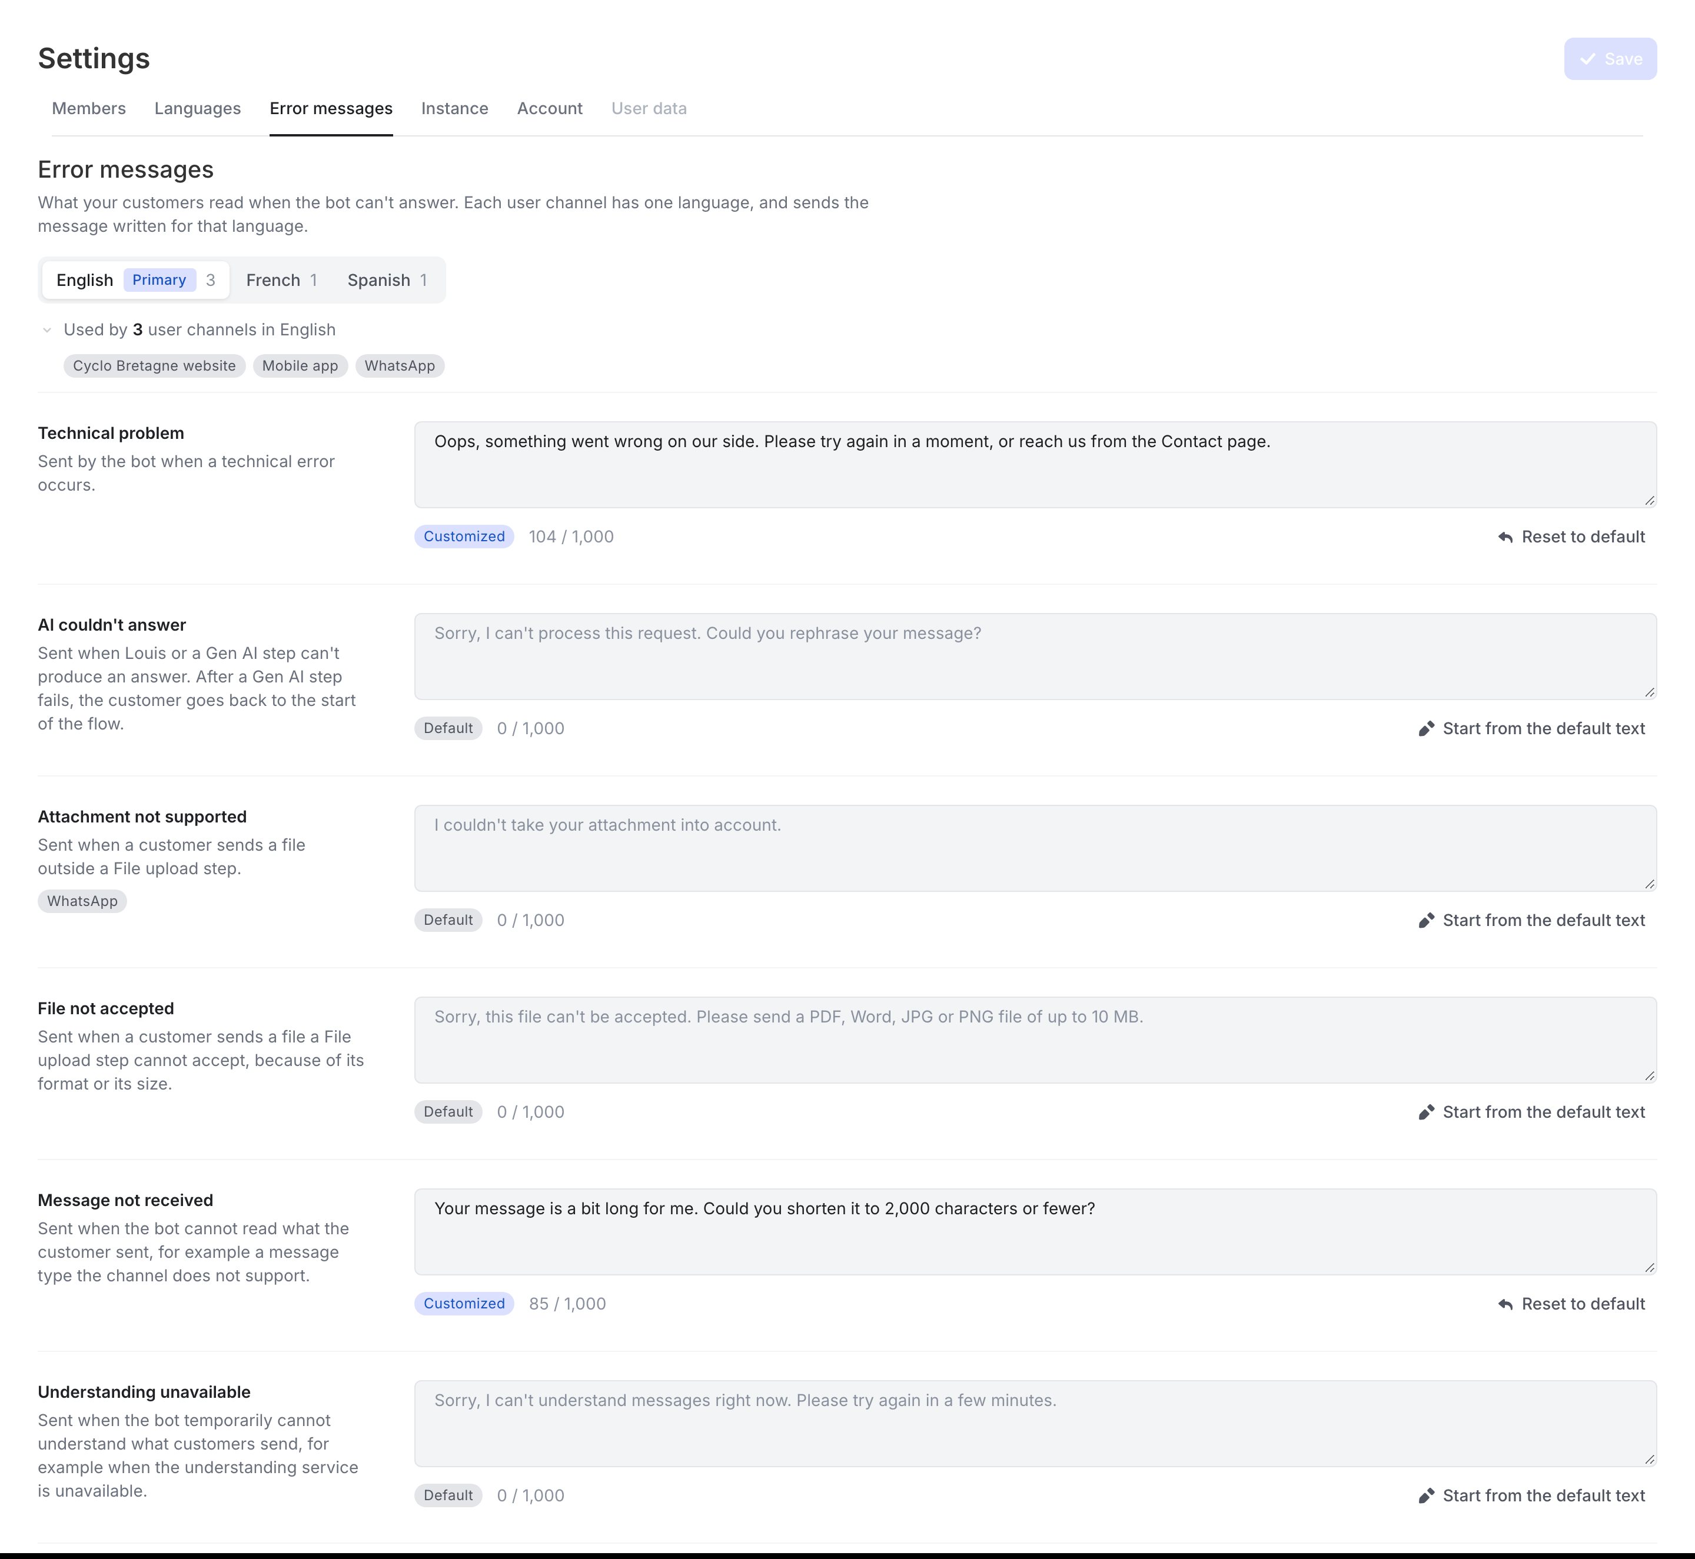Screen dimensions: 1695x1559
Task: Click pencil icon for Understanding unavailable
Action: pos(1427,1495)
